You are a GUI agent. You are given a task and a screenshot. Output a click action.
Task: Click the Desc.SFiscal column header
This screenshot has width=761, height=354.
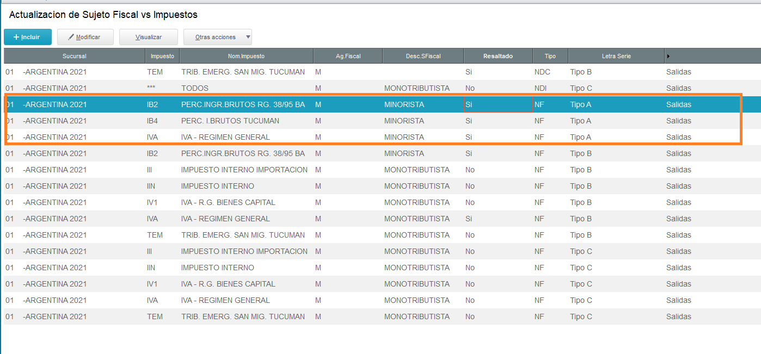423,56
